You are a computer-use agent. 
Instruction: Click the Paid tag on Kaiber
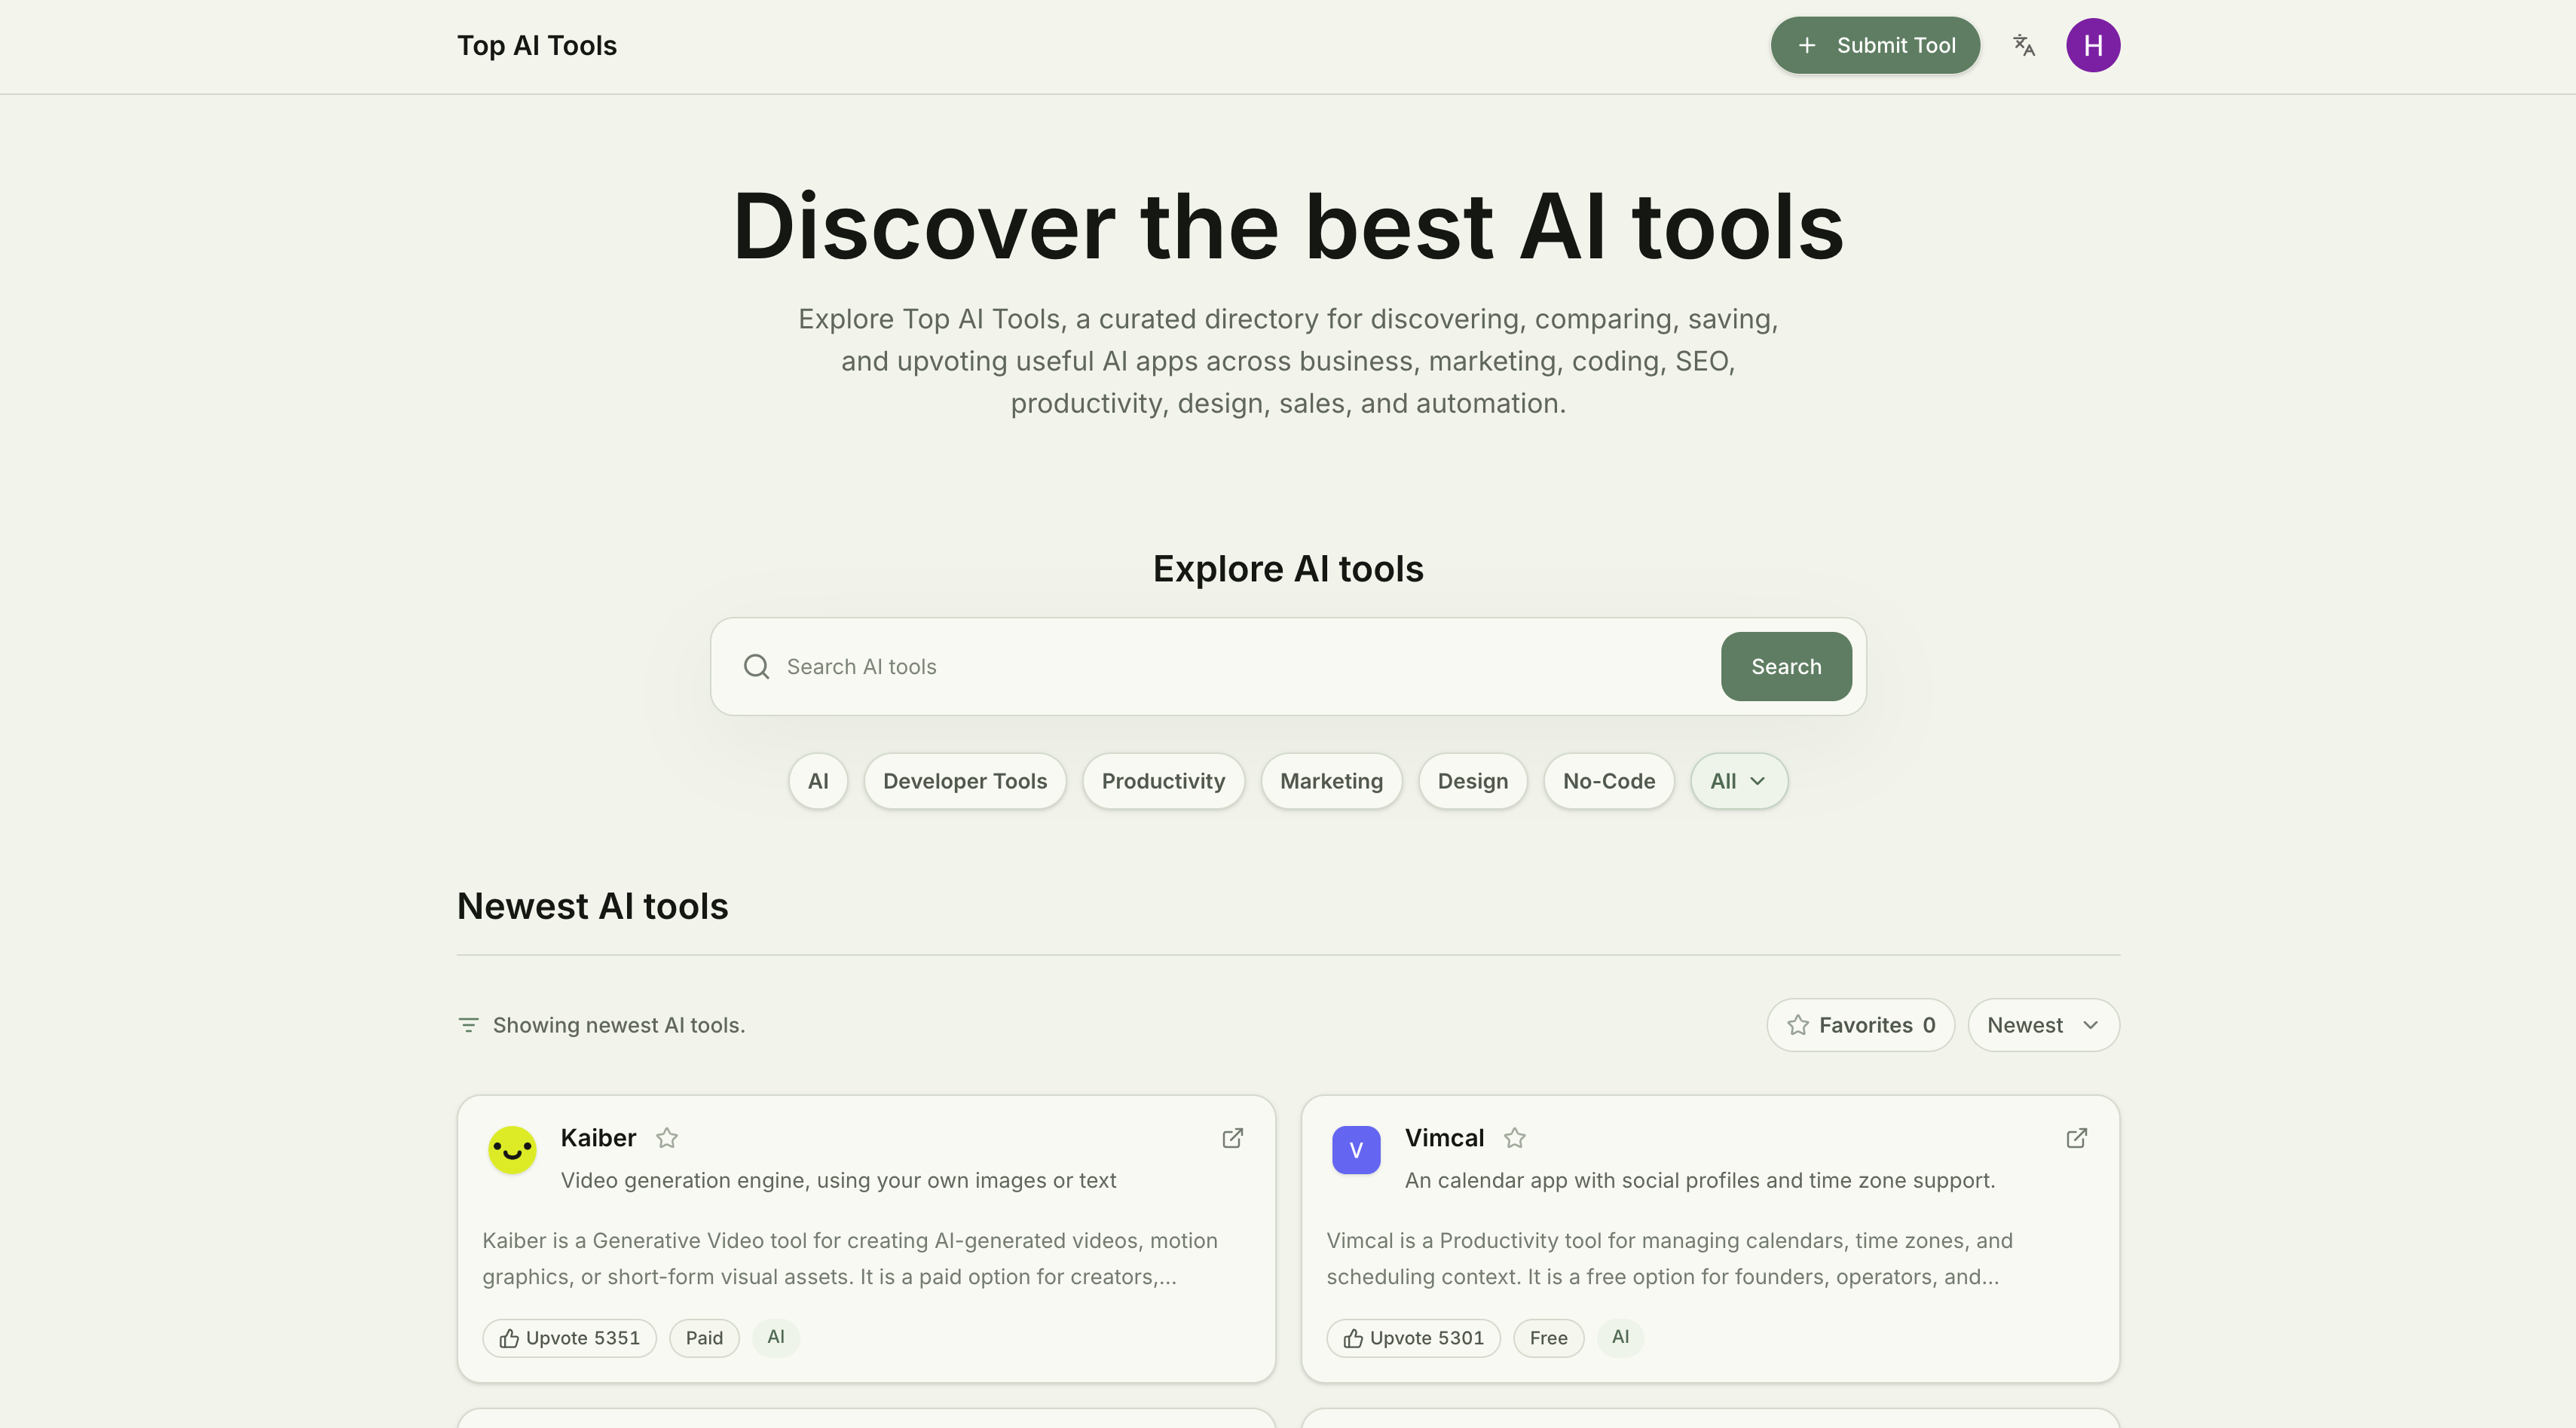click(704, 1338)
